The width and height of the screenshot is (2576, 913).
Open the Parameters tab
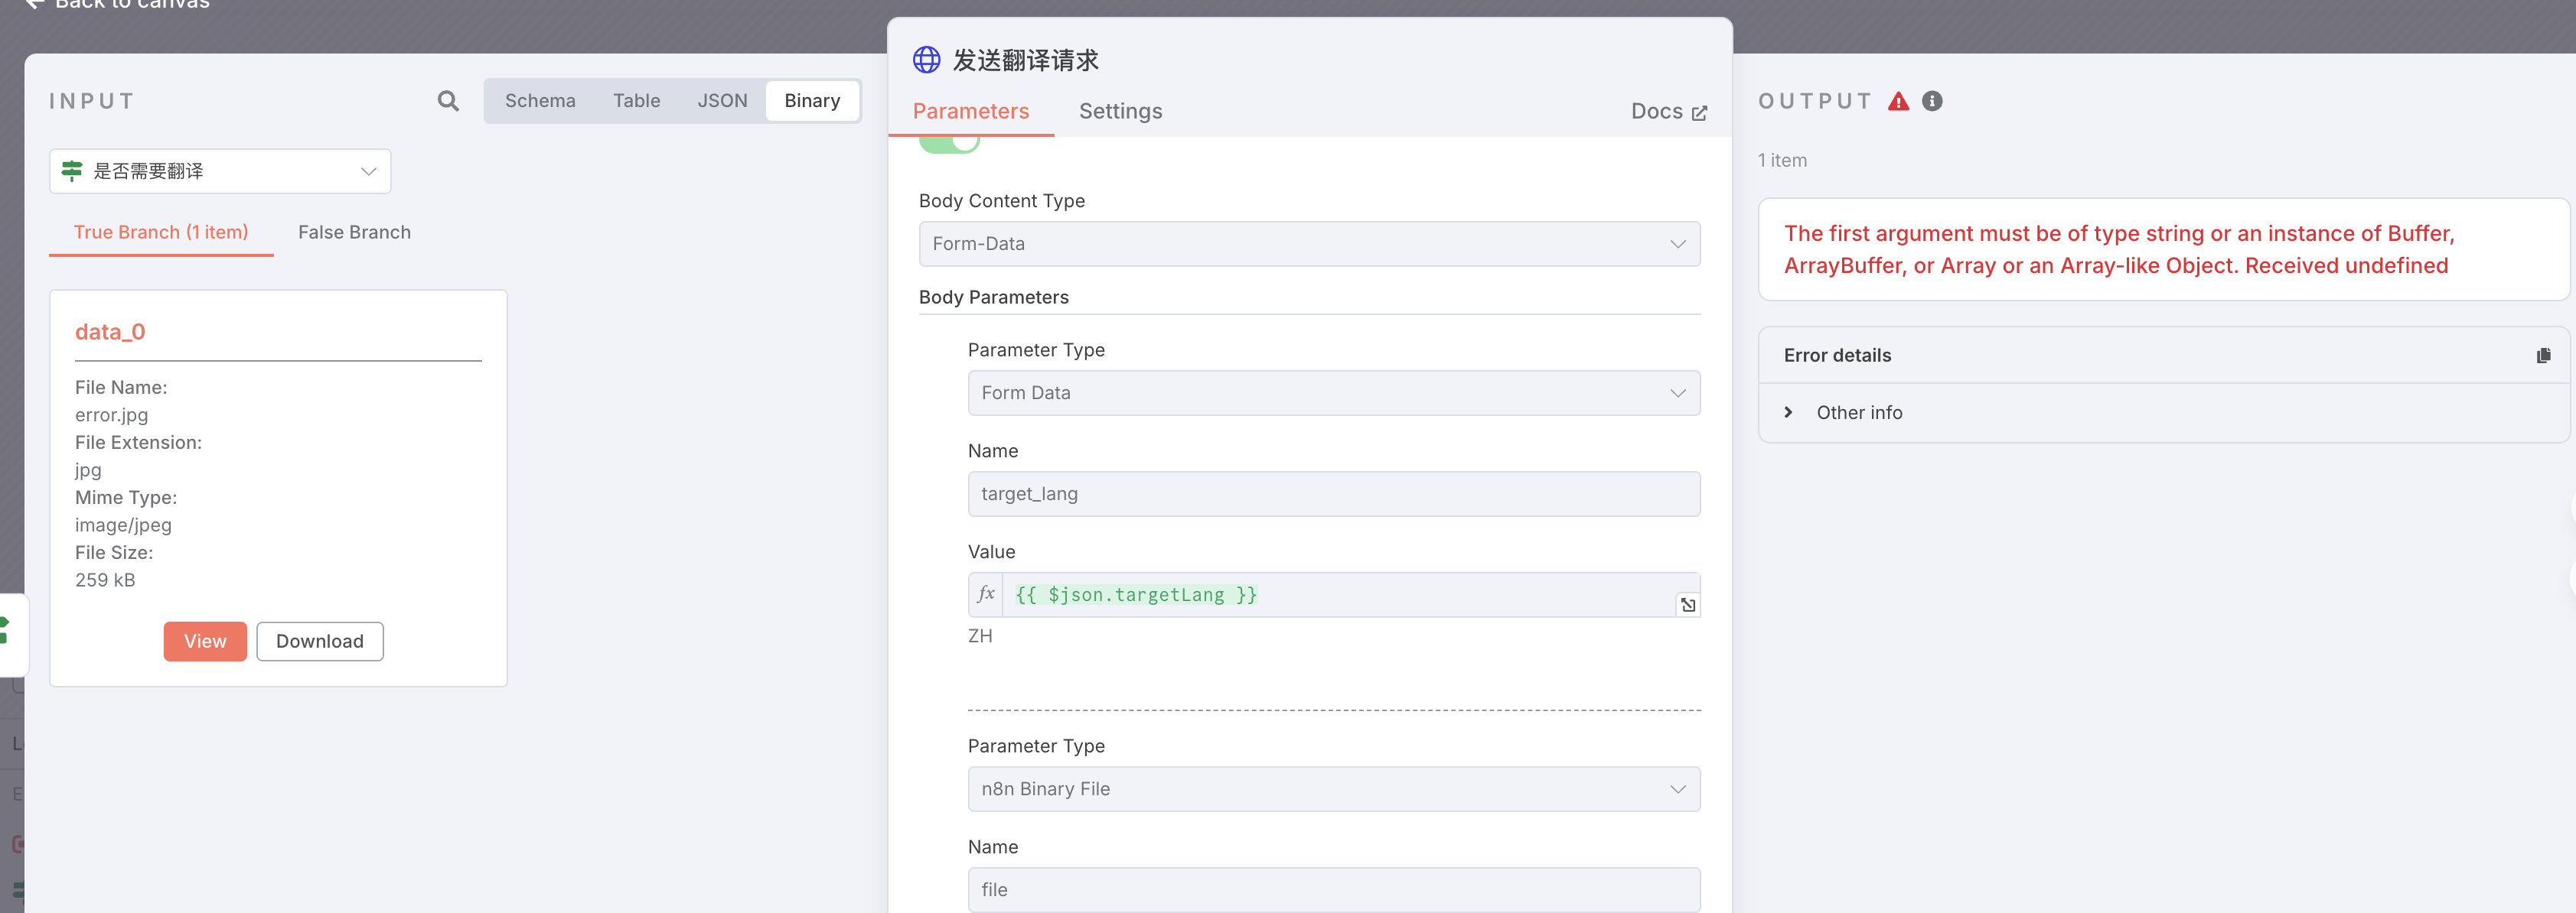pos(970,111)
